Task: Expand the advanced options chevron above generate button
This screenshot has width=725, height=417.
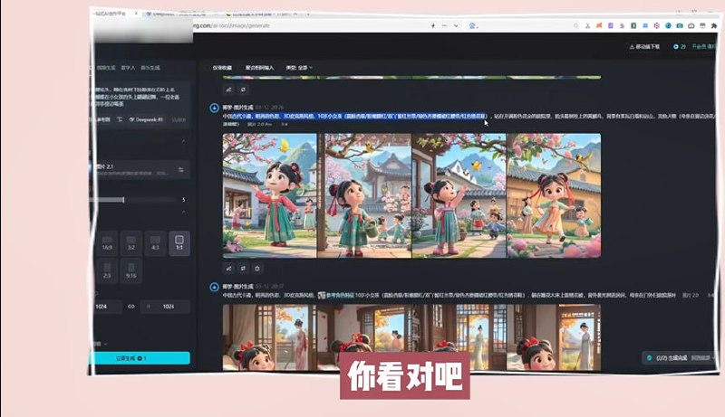Action: coord(106,344)
